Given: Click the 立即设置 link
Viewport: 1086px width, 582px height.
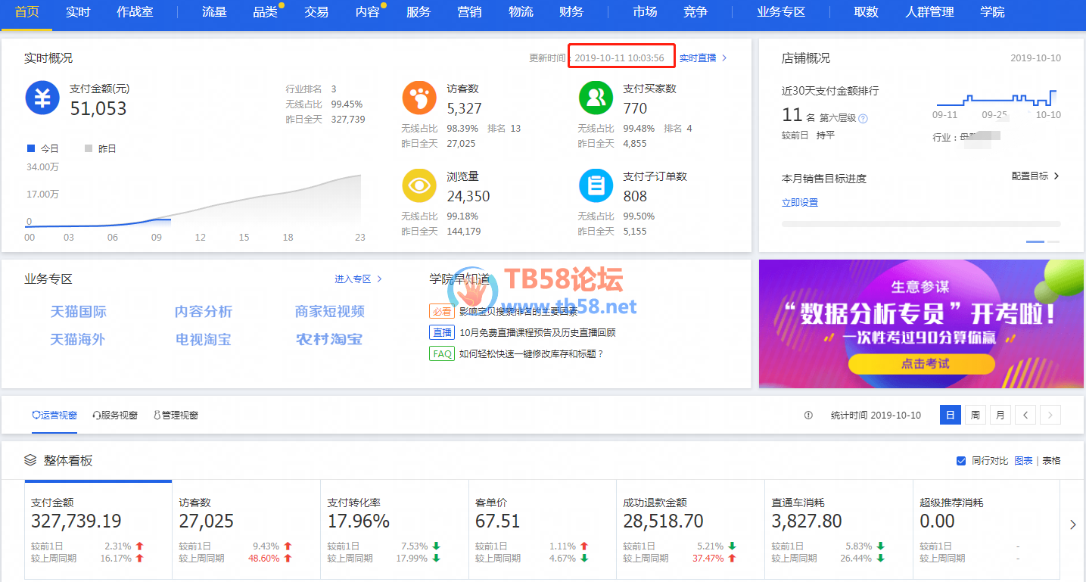Looking at the screenshot, I should point(800,203).
